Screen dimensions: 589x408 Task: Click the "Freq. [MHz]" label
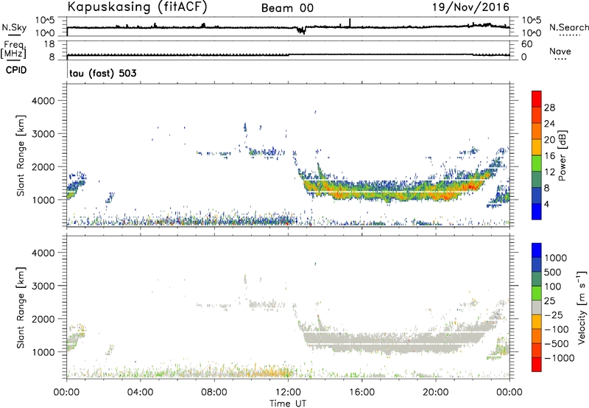[x=14, y=49]
